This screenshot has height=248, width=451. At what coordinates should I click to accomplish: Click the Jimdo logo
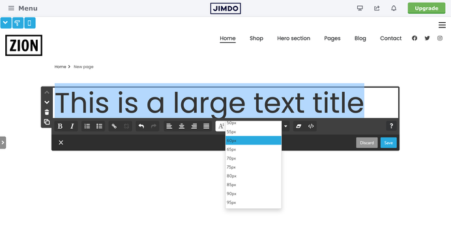225,8
